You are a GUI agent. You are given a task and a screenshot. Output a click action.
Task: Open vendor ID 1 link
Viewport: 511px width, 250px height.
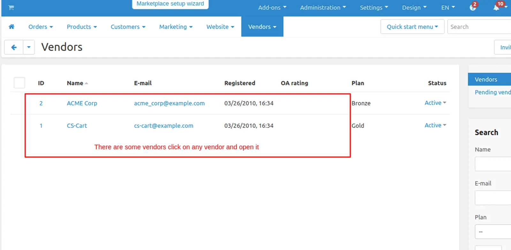(41, 125)
